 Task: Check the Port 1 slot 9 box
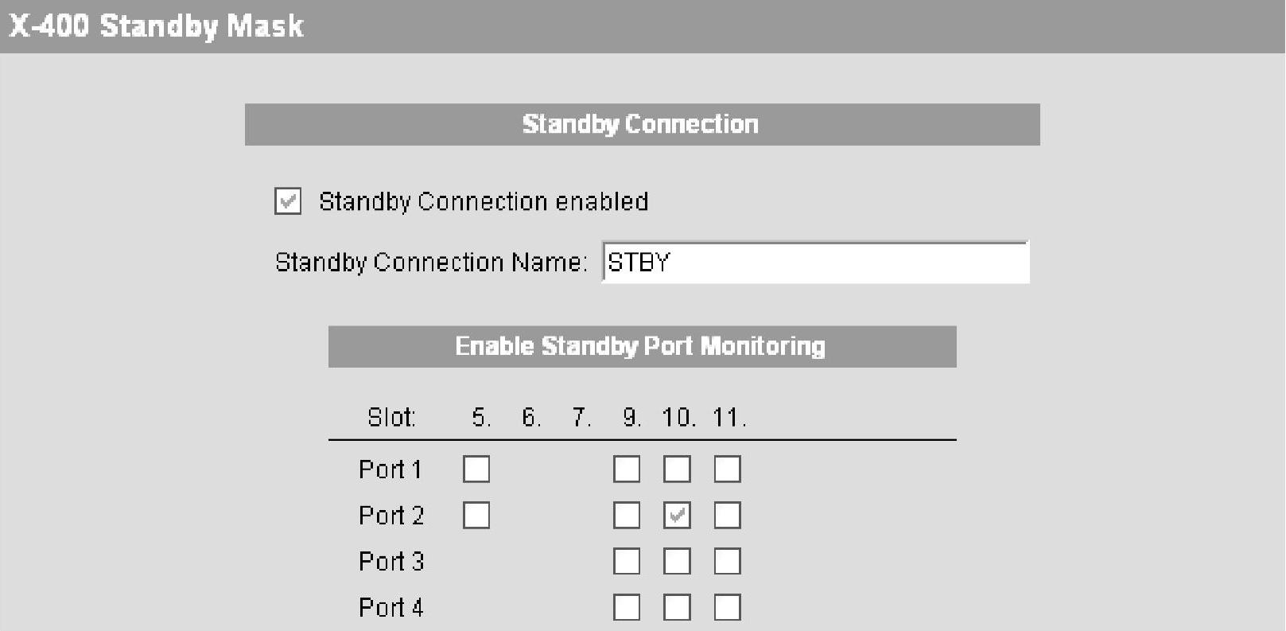(627, 469)
